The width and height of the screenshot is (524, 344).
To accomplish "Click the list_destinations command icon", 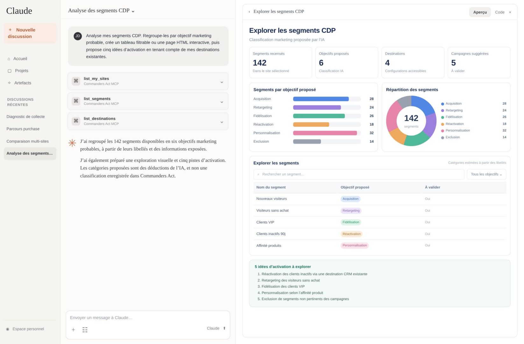I will point(76,121).
